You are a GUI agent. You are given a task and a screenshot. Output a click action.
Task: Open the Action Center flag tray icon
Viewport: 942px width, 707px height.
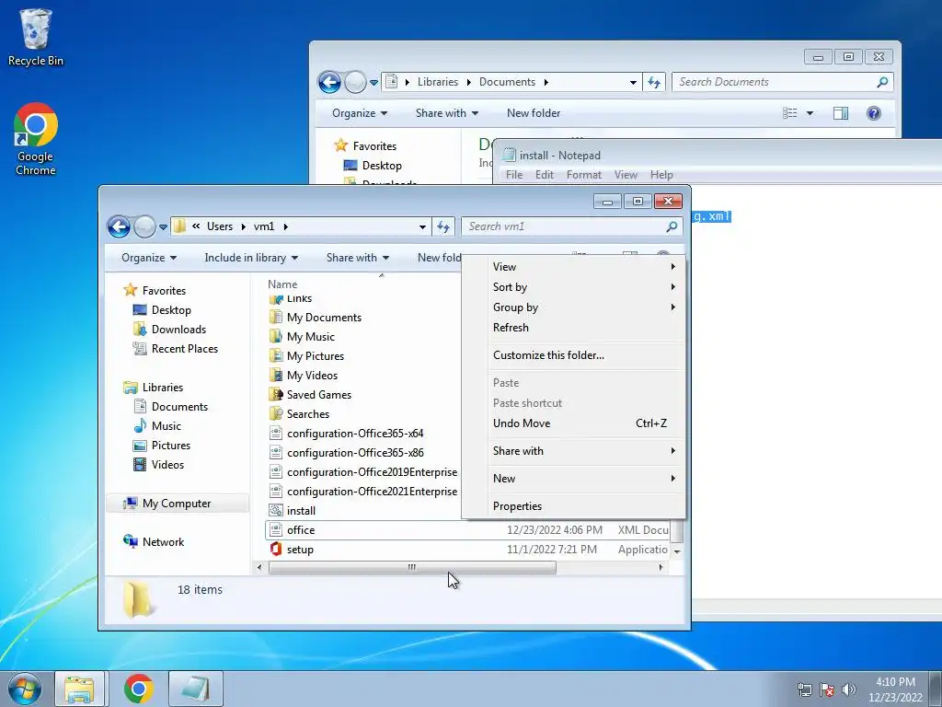[x=827, y=690]
